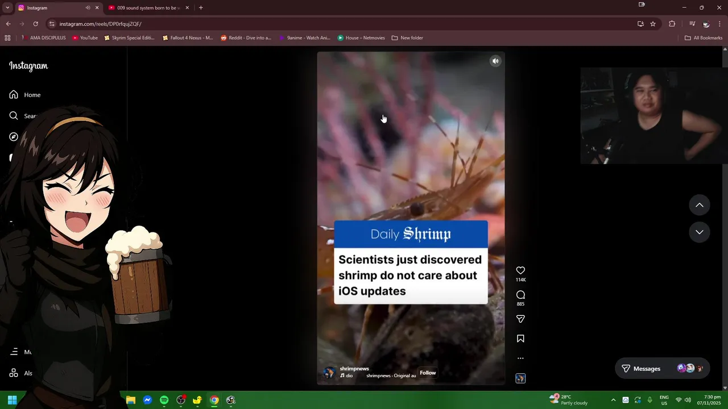728x409 pixels.
Task: Open the Skyrim Special Edition bookmark
Action: click(x=129, y=38)
